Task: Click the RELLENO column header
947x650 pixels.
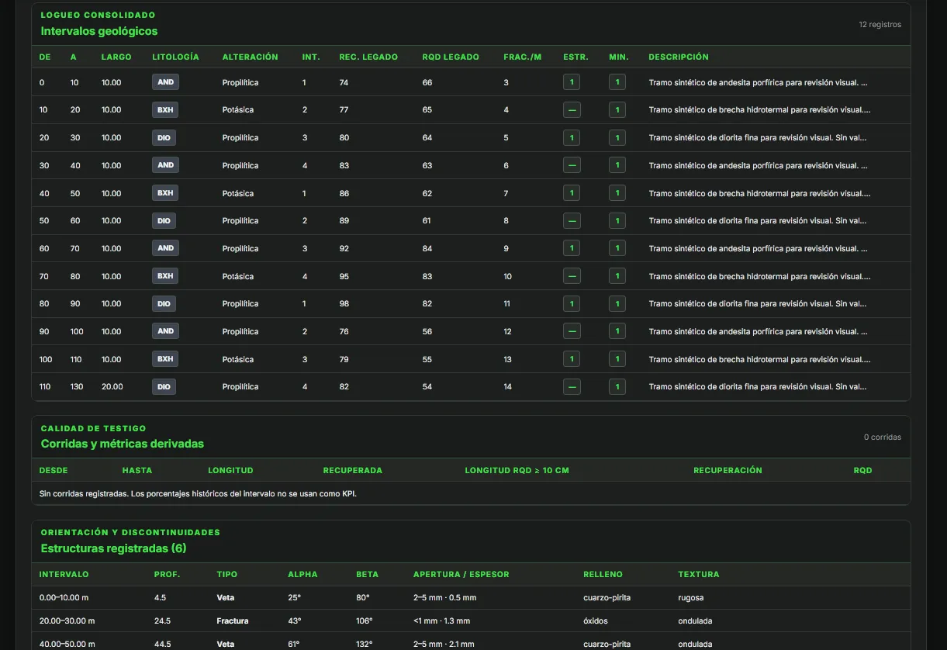Action: pos(603,575)
